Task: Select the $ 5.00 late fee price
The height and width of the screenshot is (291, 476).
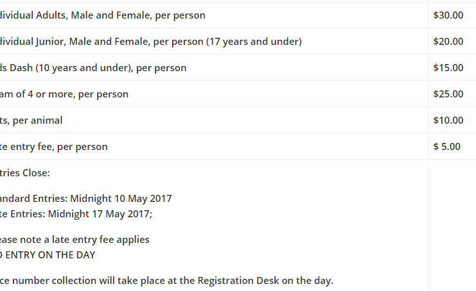Action: [x=446, y=147]
